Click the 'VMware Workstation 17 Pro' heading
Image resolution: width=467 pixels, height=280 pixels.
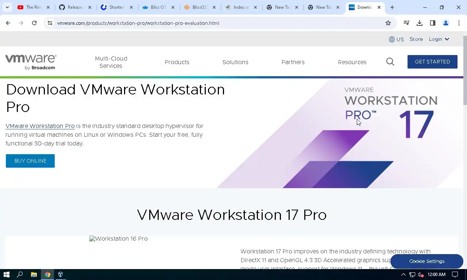(x=232, y=215)
